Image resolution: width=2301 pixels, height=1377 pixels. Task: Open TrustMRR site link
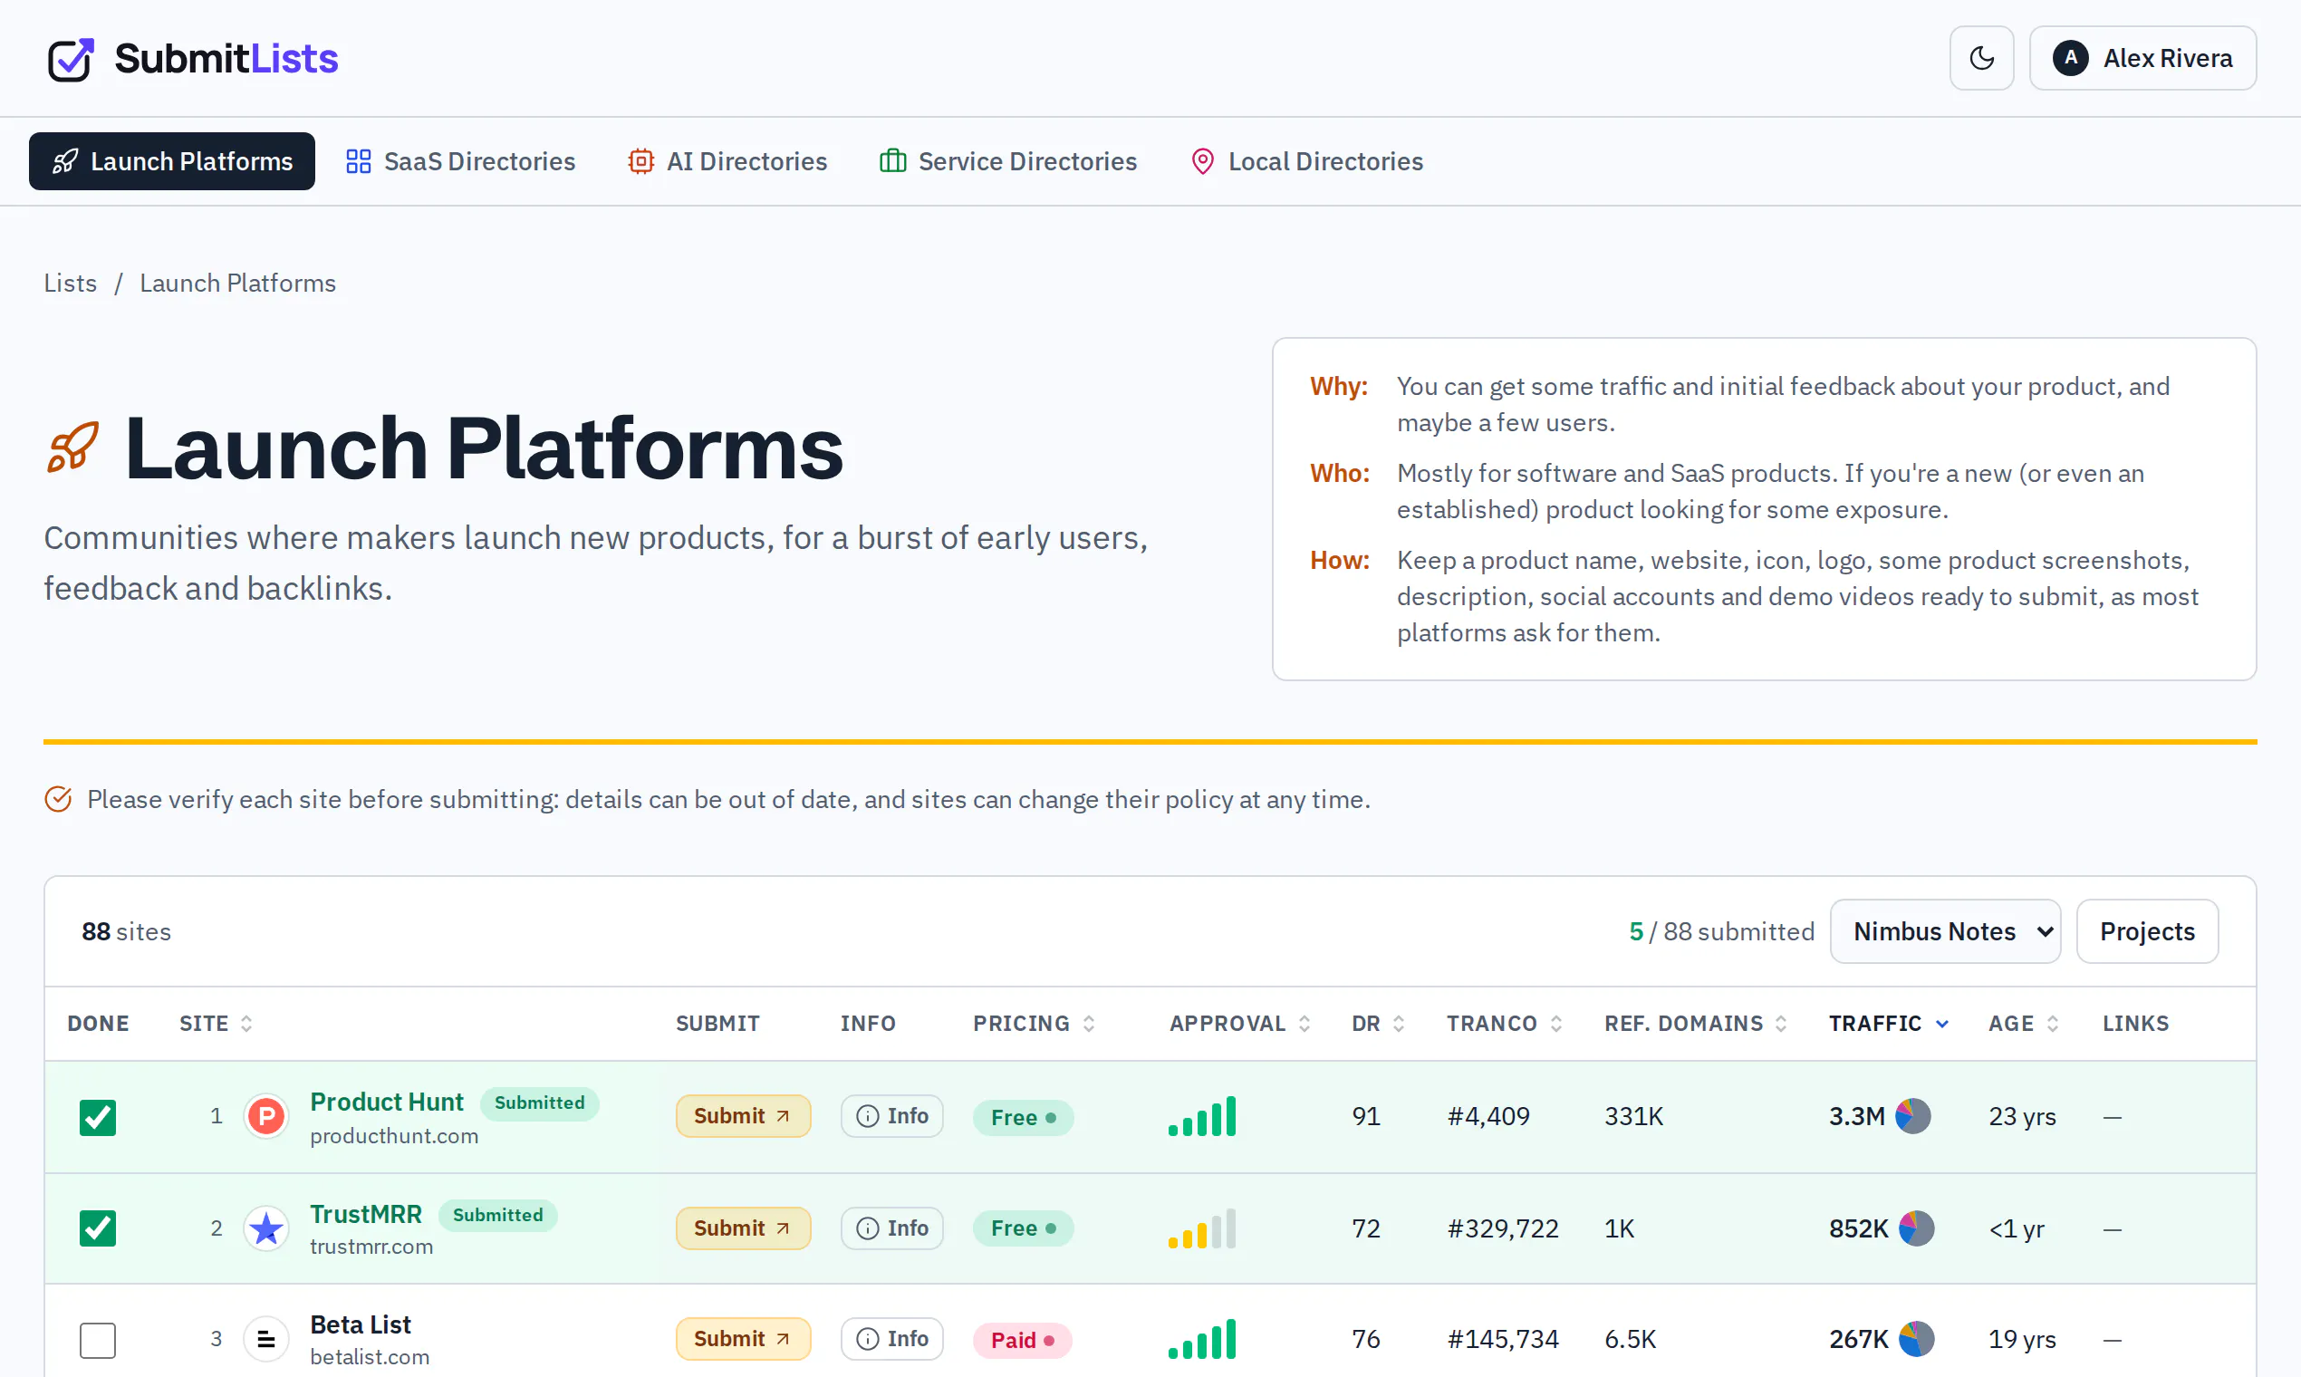pos(366,1214)
